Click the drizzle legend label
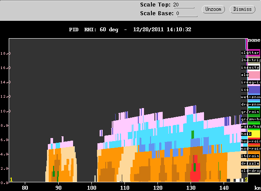Viewport: 261px width, 191px height. [x=250, y=163]
